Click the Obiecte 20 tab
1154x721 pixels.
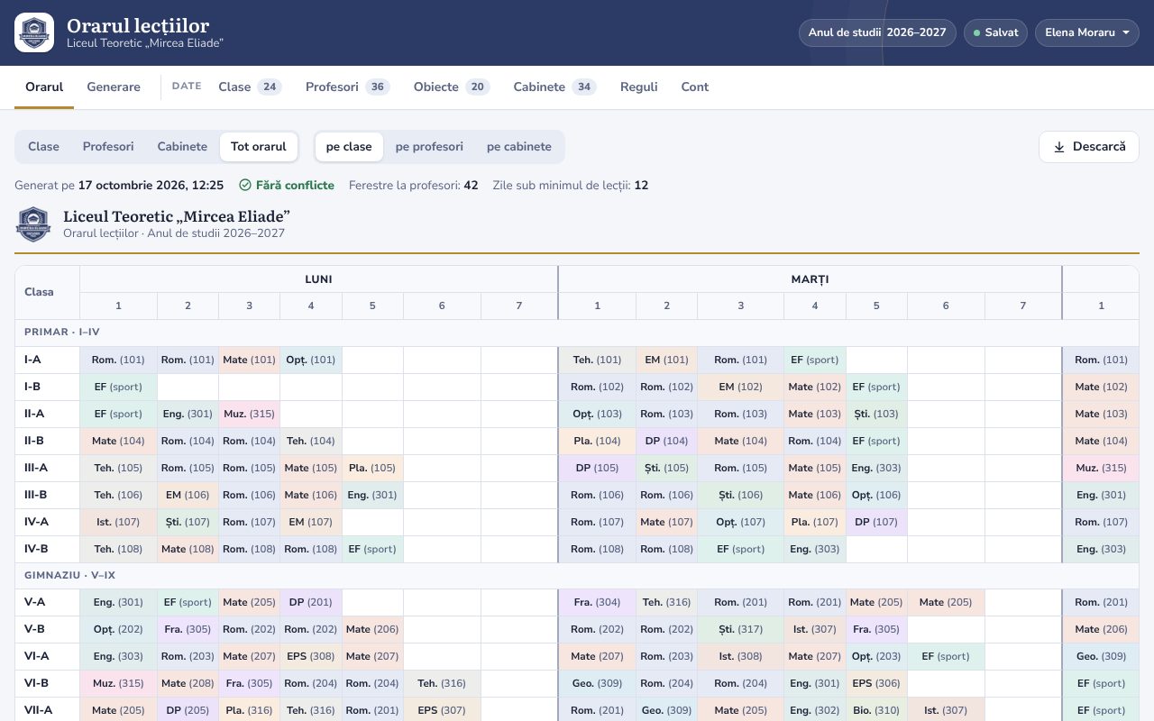[x=452, y=87]
